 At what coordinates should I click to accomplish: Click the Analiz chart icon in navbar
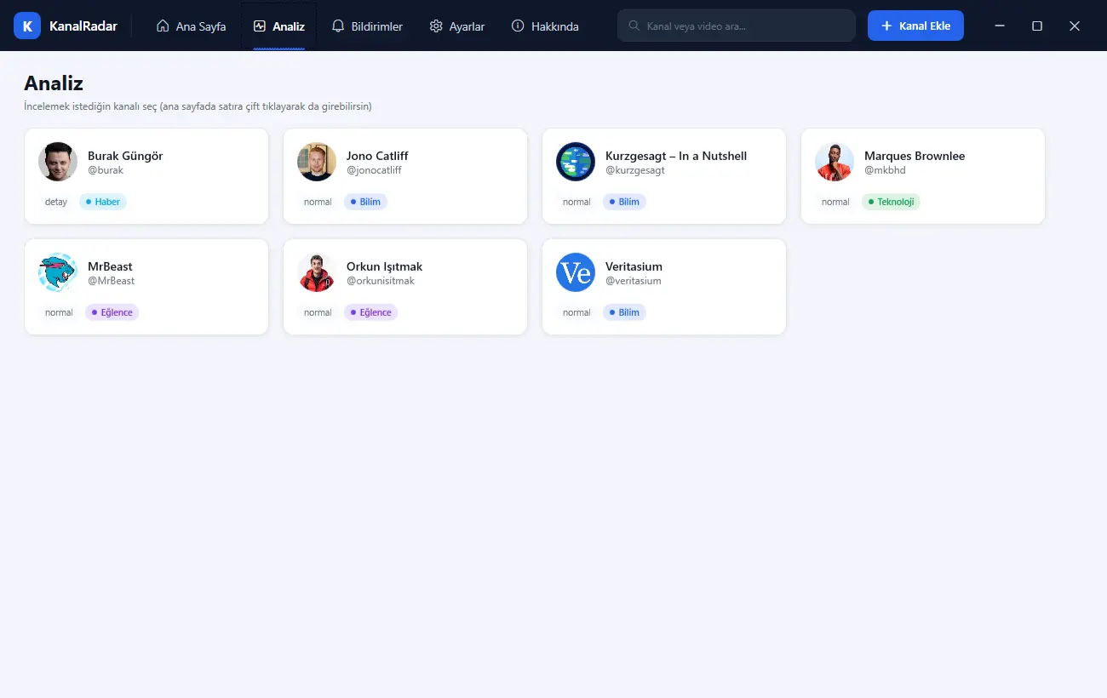(x=260, y=26)
